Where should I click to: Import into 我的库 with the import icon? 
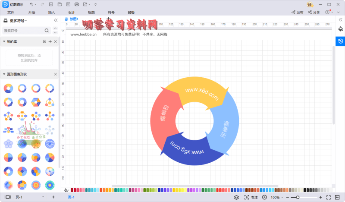[44, 41]
